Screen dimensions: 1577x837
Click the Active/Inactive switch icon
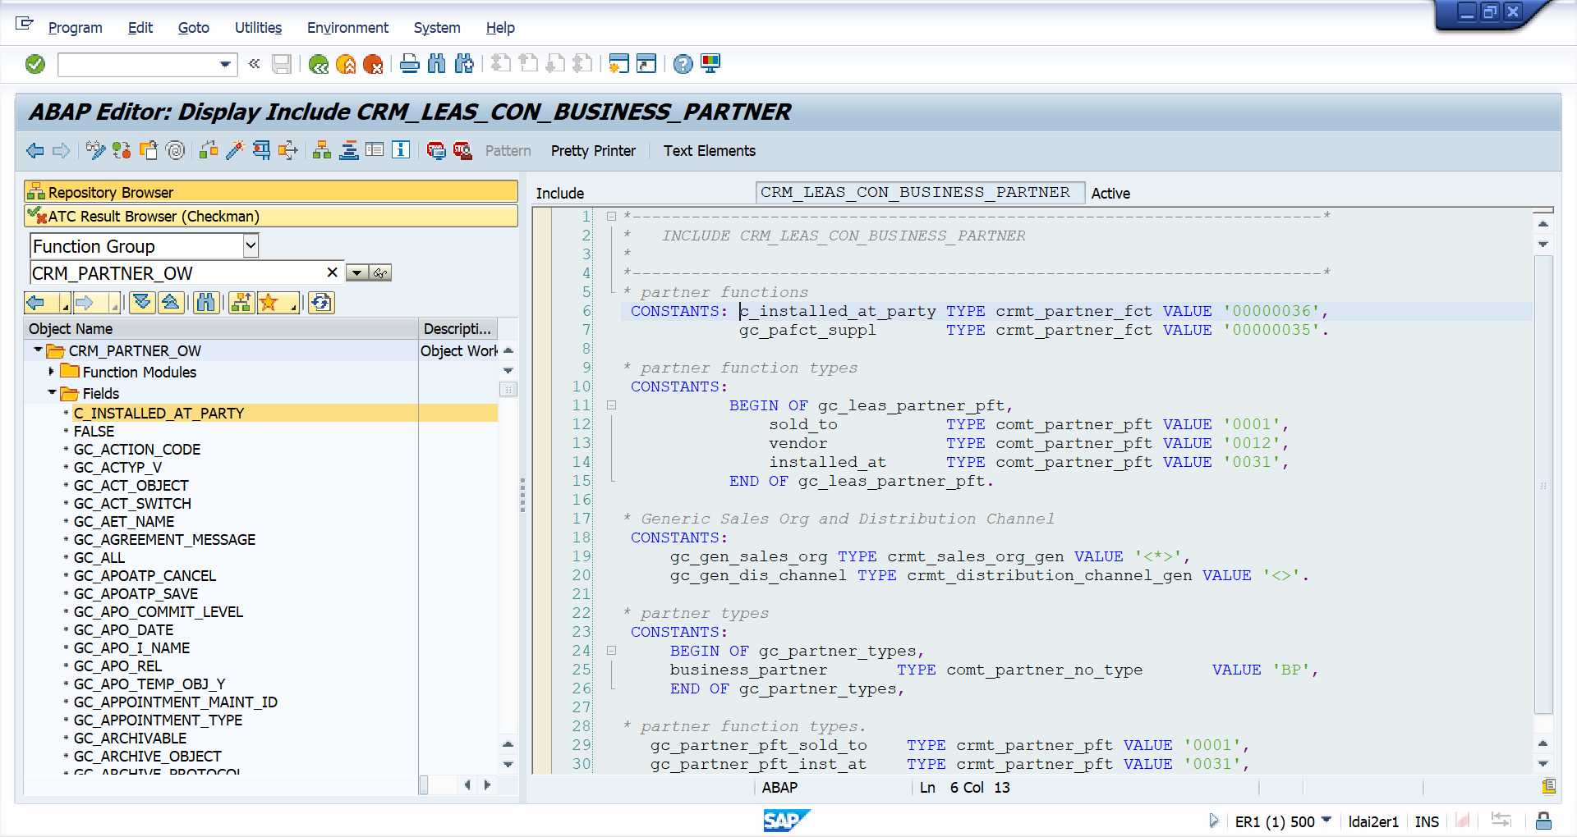[122, 150]
